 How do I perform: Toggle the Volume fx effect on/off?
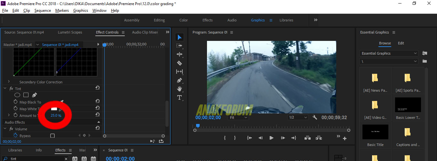(11, 129)
